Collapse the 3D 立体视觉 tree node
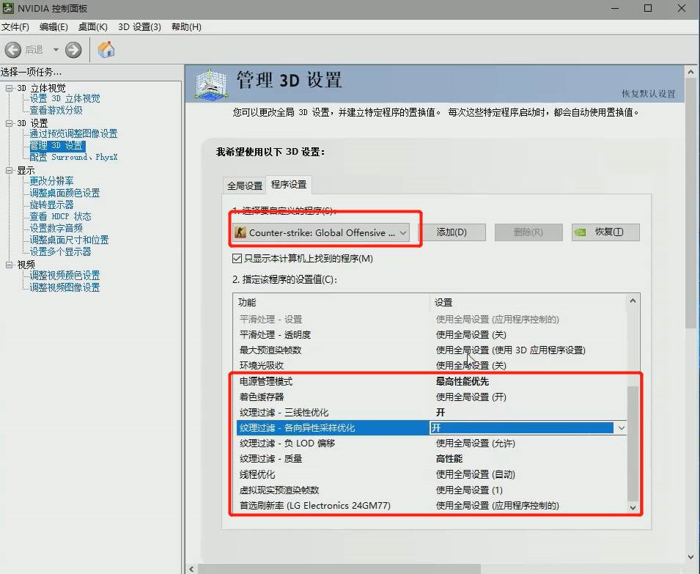 (9, 88)
